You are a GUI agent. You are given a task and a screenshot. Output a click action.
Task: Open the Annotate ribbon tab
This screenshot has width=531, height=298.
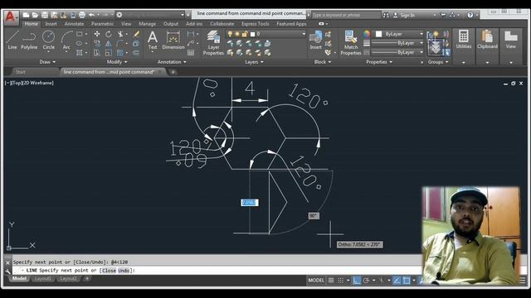point(74,24)
